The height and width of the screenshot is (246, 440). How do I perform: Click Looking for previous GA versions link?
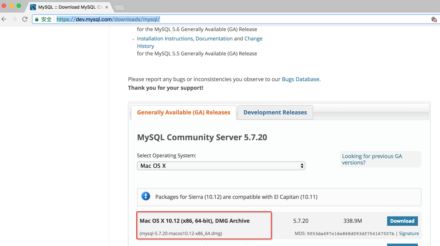[x=372, y=159]
